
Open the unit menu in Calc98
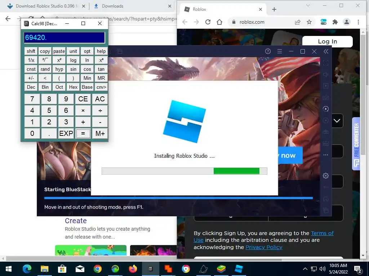click(73, 51)
